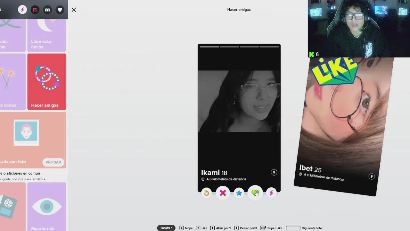Click Ikami's black and white photo
410x231 pixels.
tap(239, 101)
